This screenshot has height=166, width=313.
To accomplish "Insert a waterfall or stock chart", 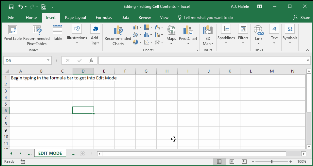I will pos(159,27).
